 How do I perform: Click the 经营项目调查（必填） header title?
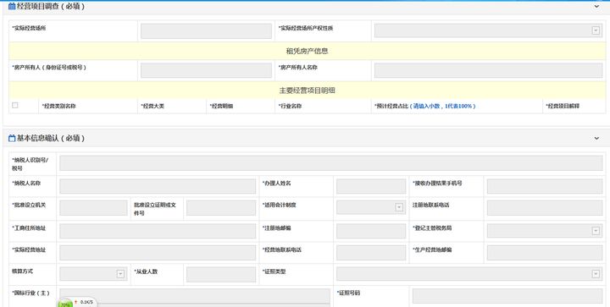point(51,6)
